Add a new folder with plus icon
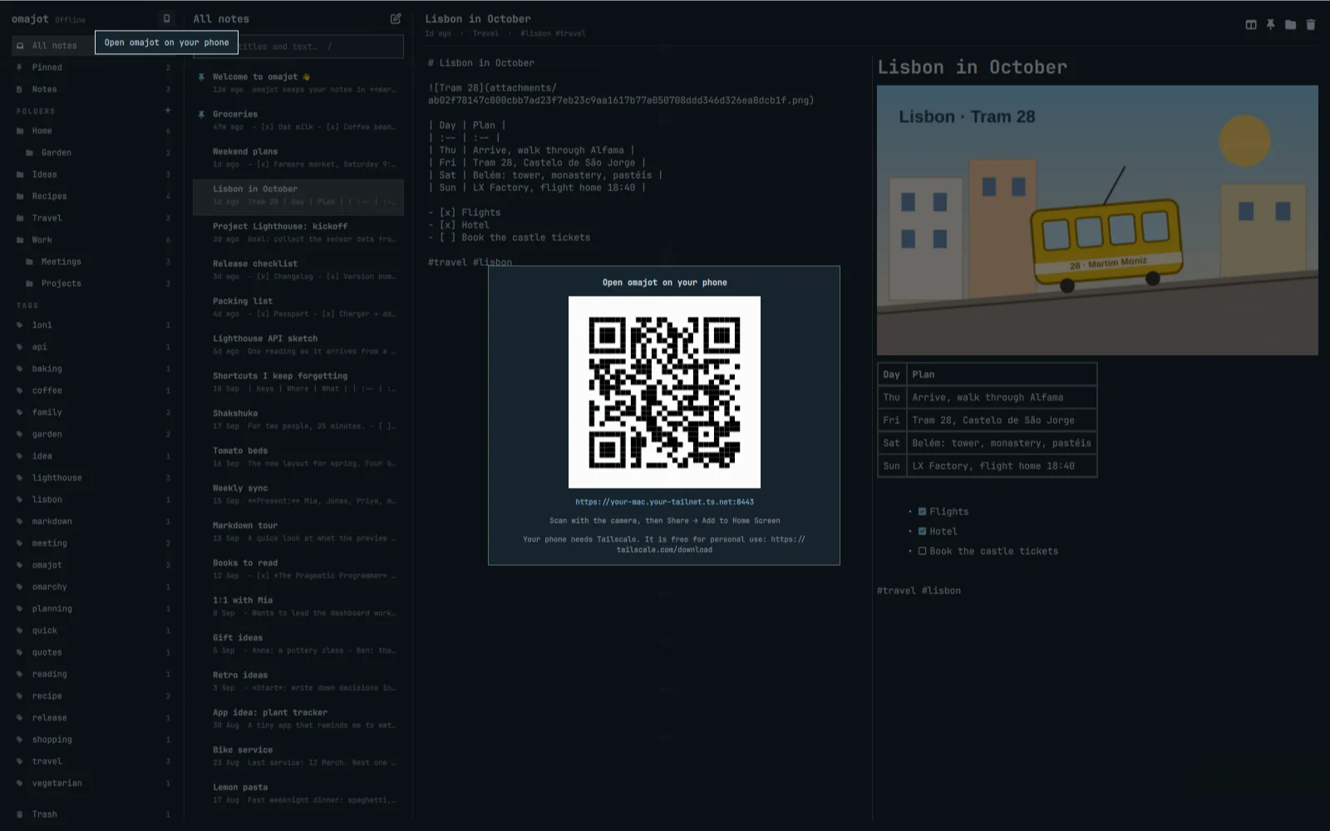The width and height of the screenshot is (1330, 831). coord(167,111)
